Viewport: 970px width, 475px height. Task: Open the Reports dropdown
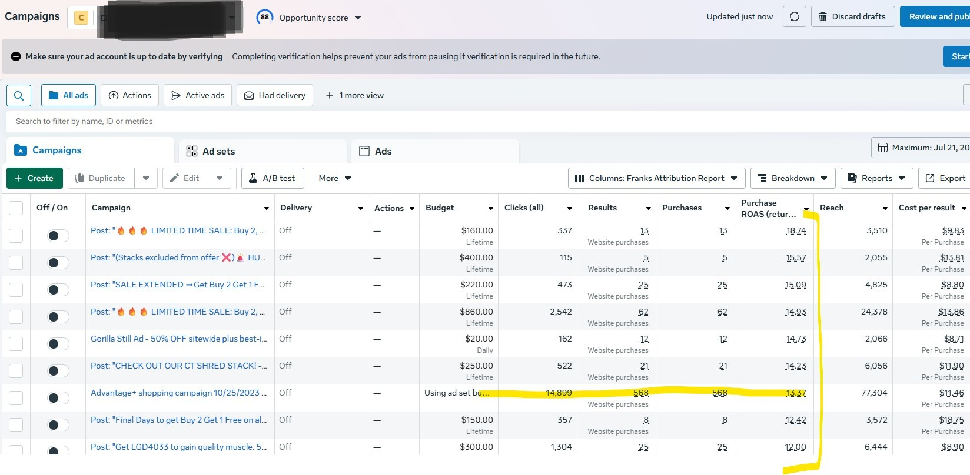(876, 178)
